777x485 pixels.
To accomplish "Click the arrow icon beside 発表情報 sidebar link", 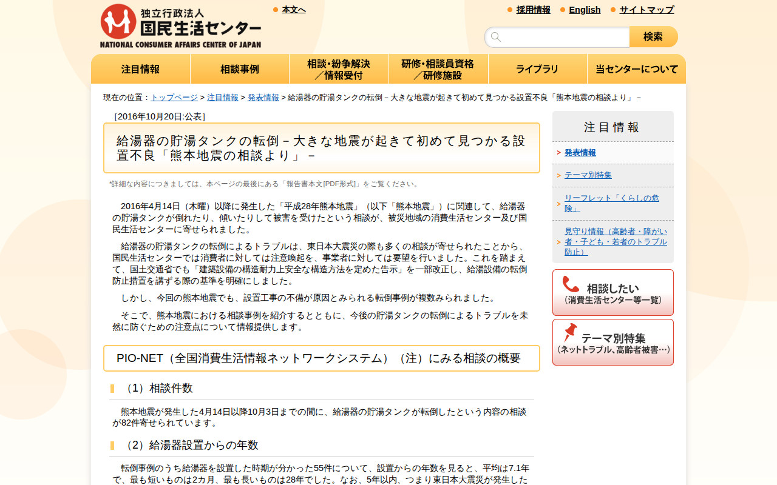I will click(559, 153).
